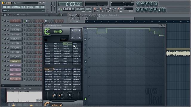The height and width of the screenshot is (107, 191).
Task: Click the swing slider in channel window
Action: pyautogui.click(x=52, y=15)
